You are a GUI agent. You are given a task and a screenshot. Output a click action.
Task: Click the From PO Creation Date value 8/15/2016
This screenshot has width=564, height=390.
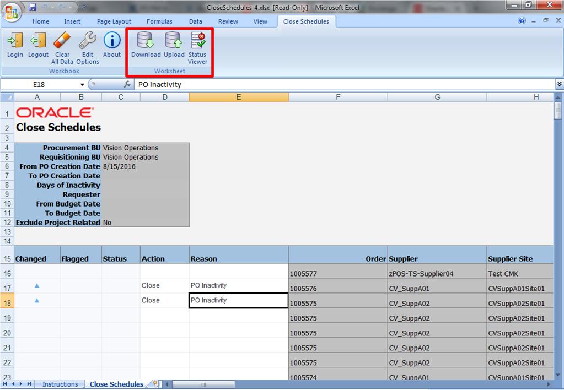pos(119,166)
